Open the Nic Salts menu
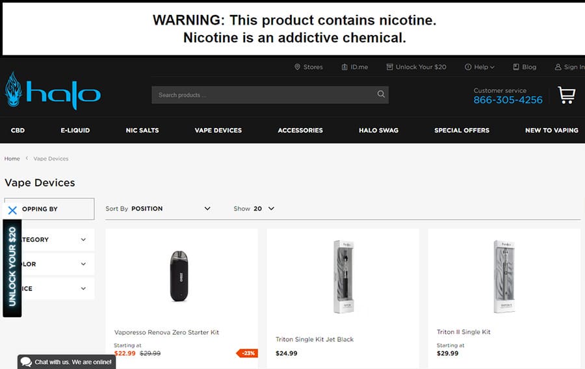This screenshot has height=369, width=585. (142, 130)
